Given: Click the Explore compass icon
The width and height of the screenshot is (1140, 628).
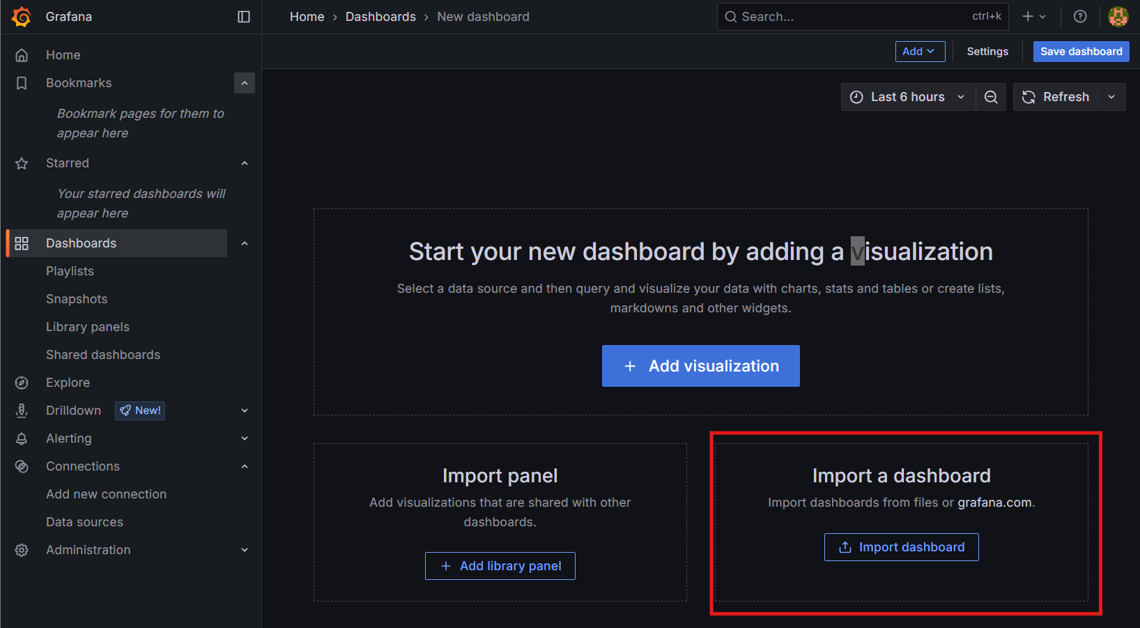Looking at the screenshot, I should click(22, 383).
